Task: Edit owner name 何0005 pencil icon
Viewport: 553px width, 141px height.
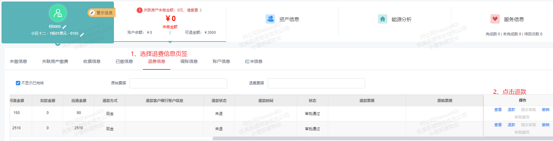Action: (64, 27)
